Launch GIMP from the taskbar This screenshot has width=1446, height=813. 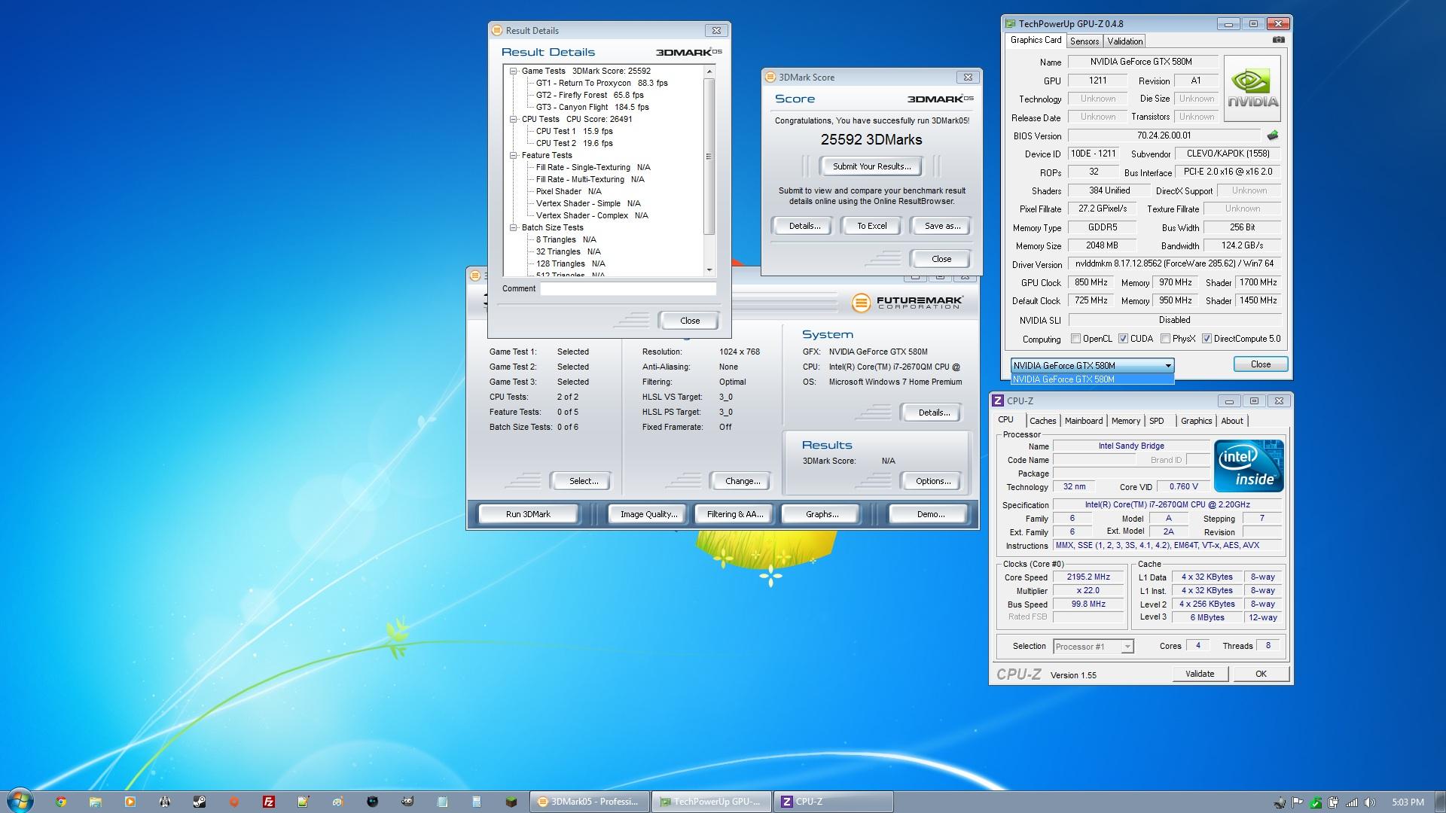click(x=407, y=802)
